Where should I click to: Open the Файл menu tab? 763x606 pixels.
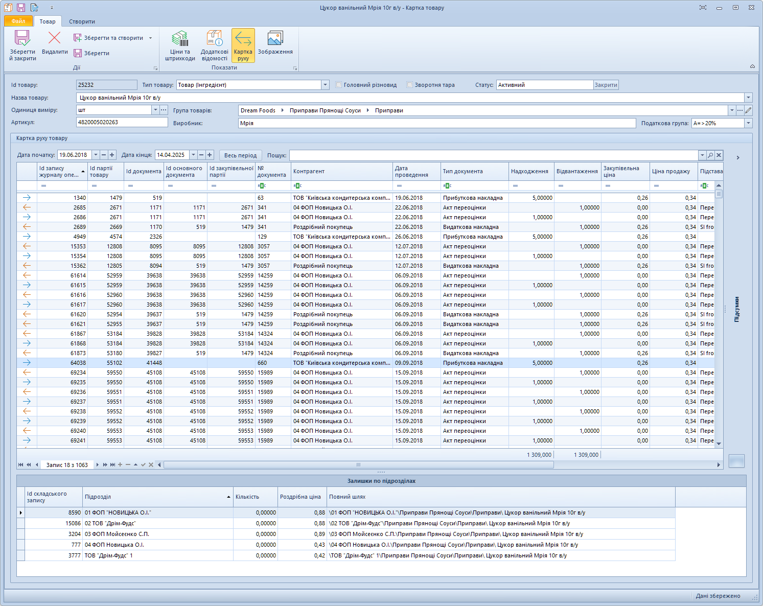(x=18, y=21)
